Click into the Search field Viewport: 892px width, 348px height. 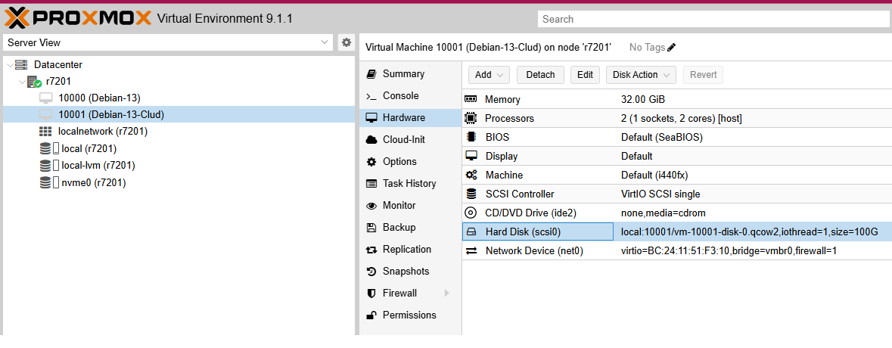click(x=711, y=19)
